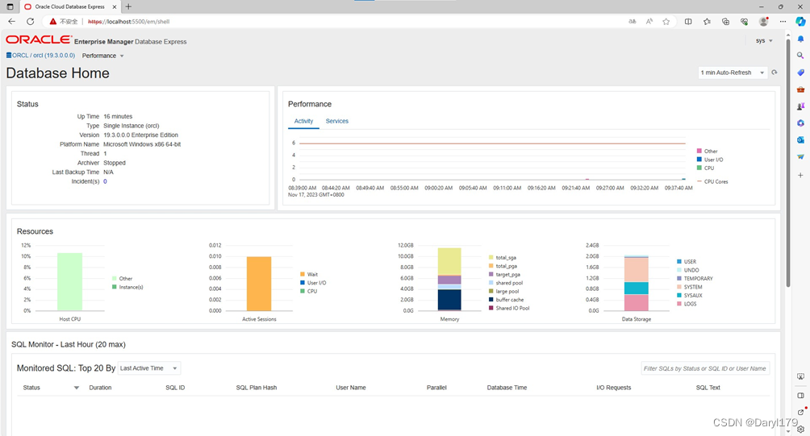The image size is (810, 436).
Task: Click the Host CPU bar
Action: tap(69, 282)
